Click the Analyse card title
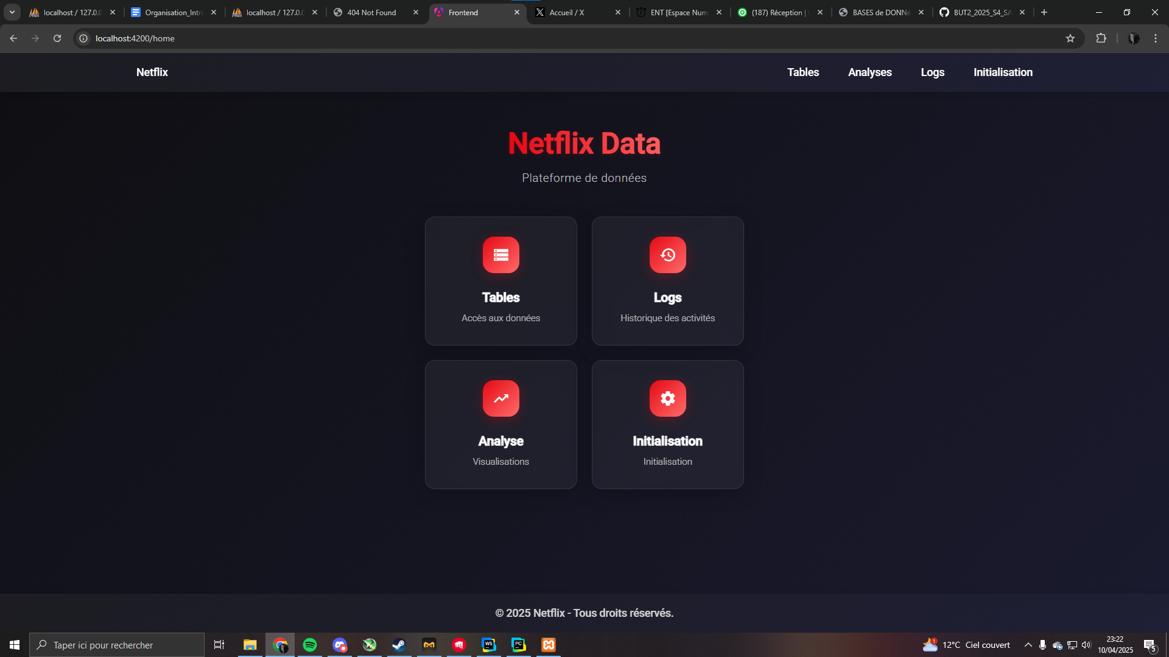 pyautogui.click(x=501, y=441)
